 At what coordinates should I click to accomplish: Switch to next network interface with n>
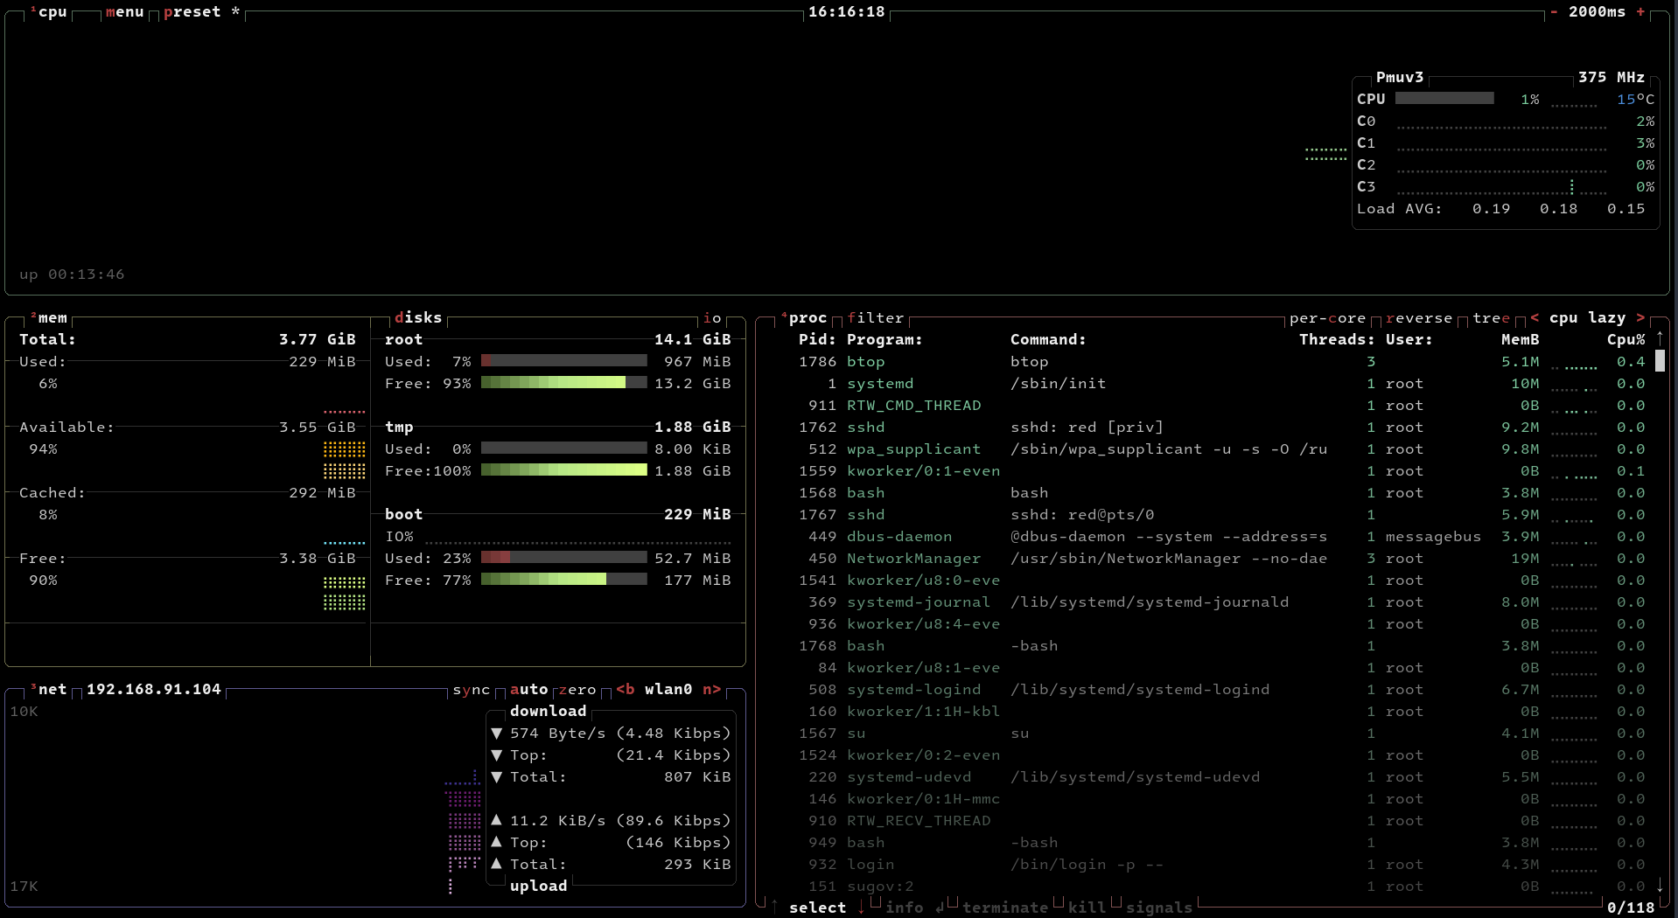(x=712, y=690)
